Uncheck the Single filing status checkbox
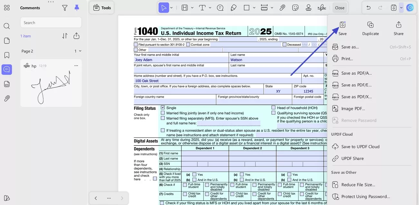The height and width of the screenshot is (205, 419). [163, 108]
